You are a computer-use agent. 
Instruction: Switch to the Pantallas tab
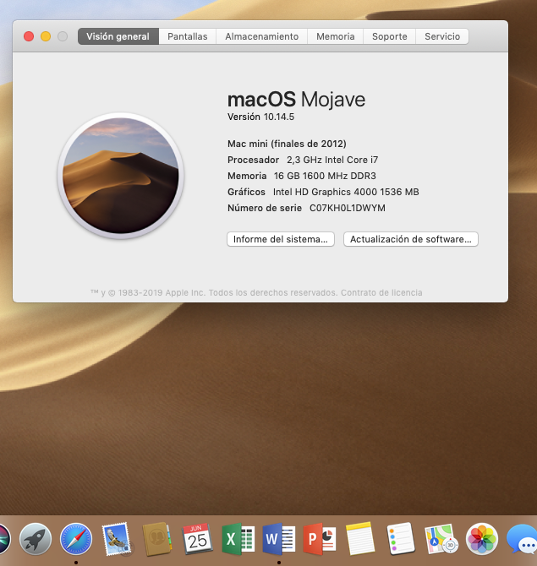[x=188, y=36]
